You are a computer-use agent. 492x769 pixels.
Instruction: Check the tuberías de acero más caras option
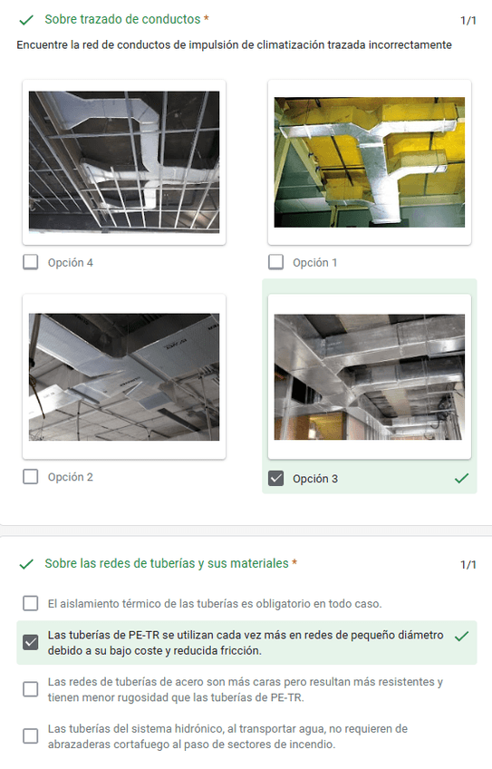[x=31, y=689]
